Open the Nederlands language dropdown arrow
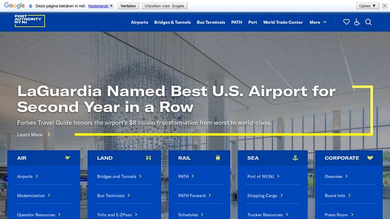 (x=112, y=6)
